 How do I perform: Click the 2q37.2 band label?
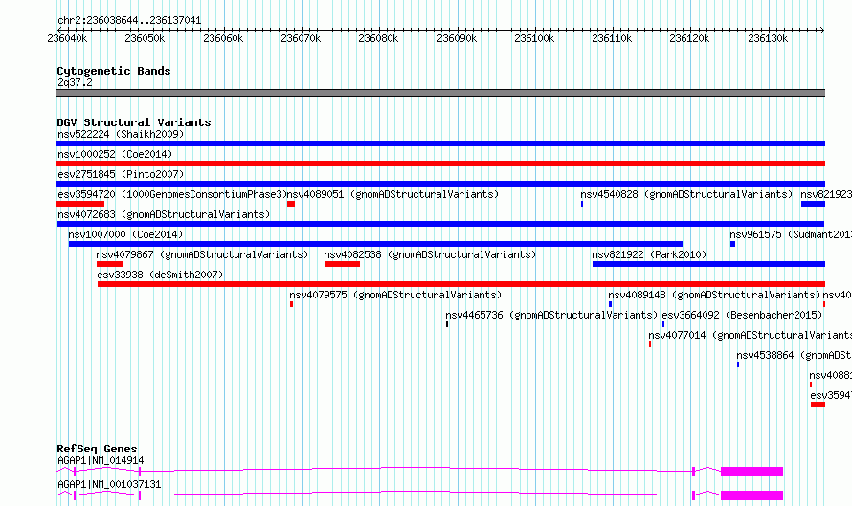75,82
